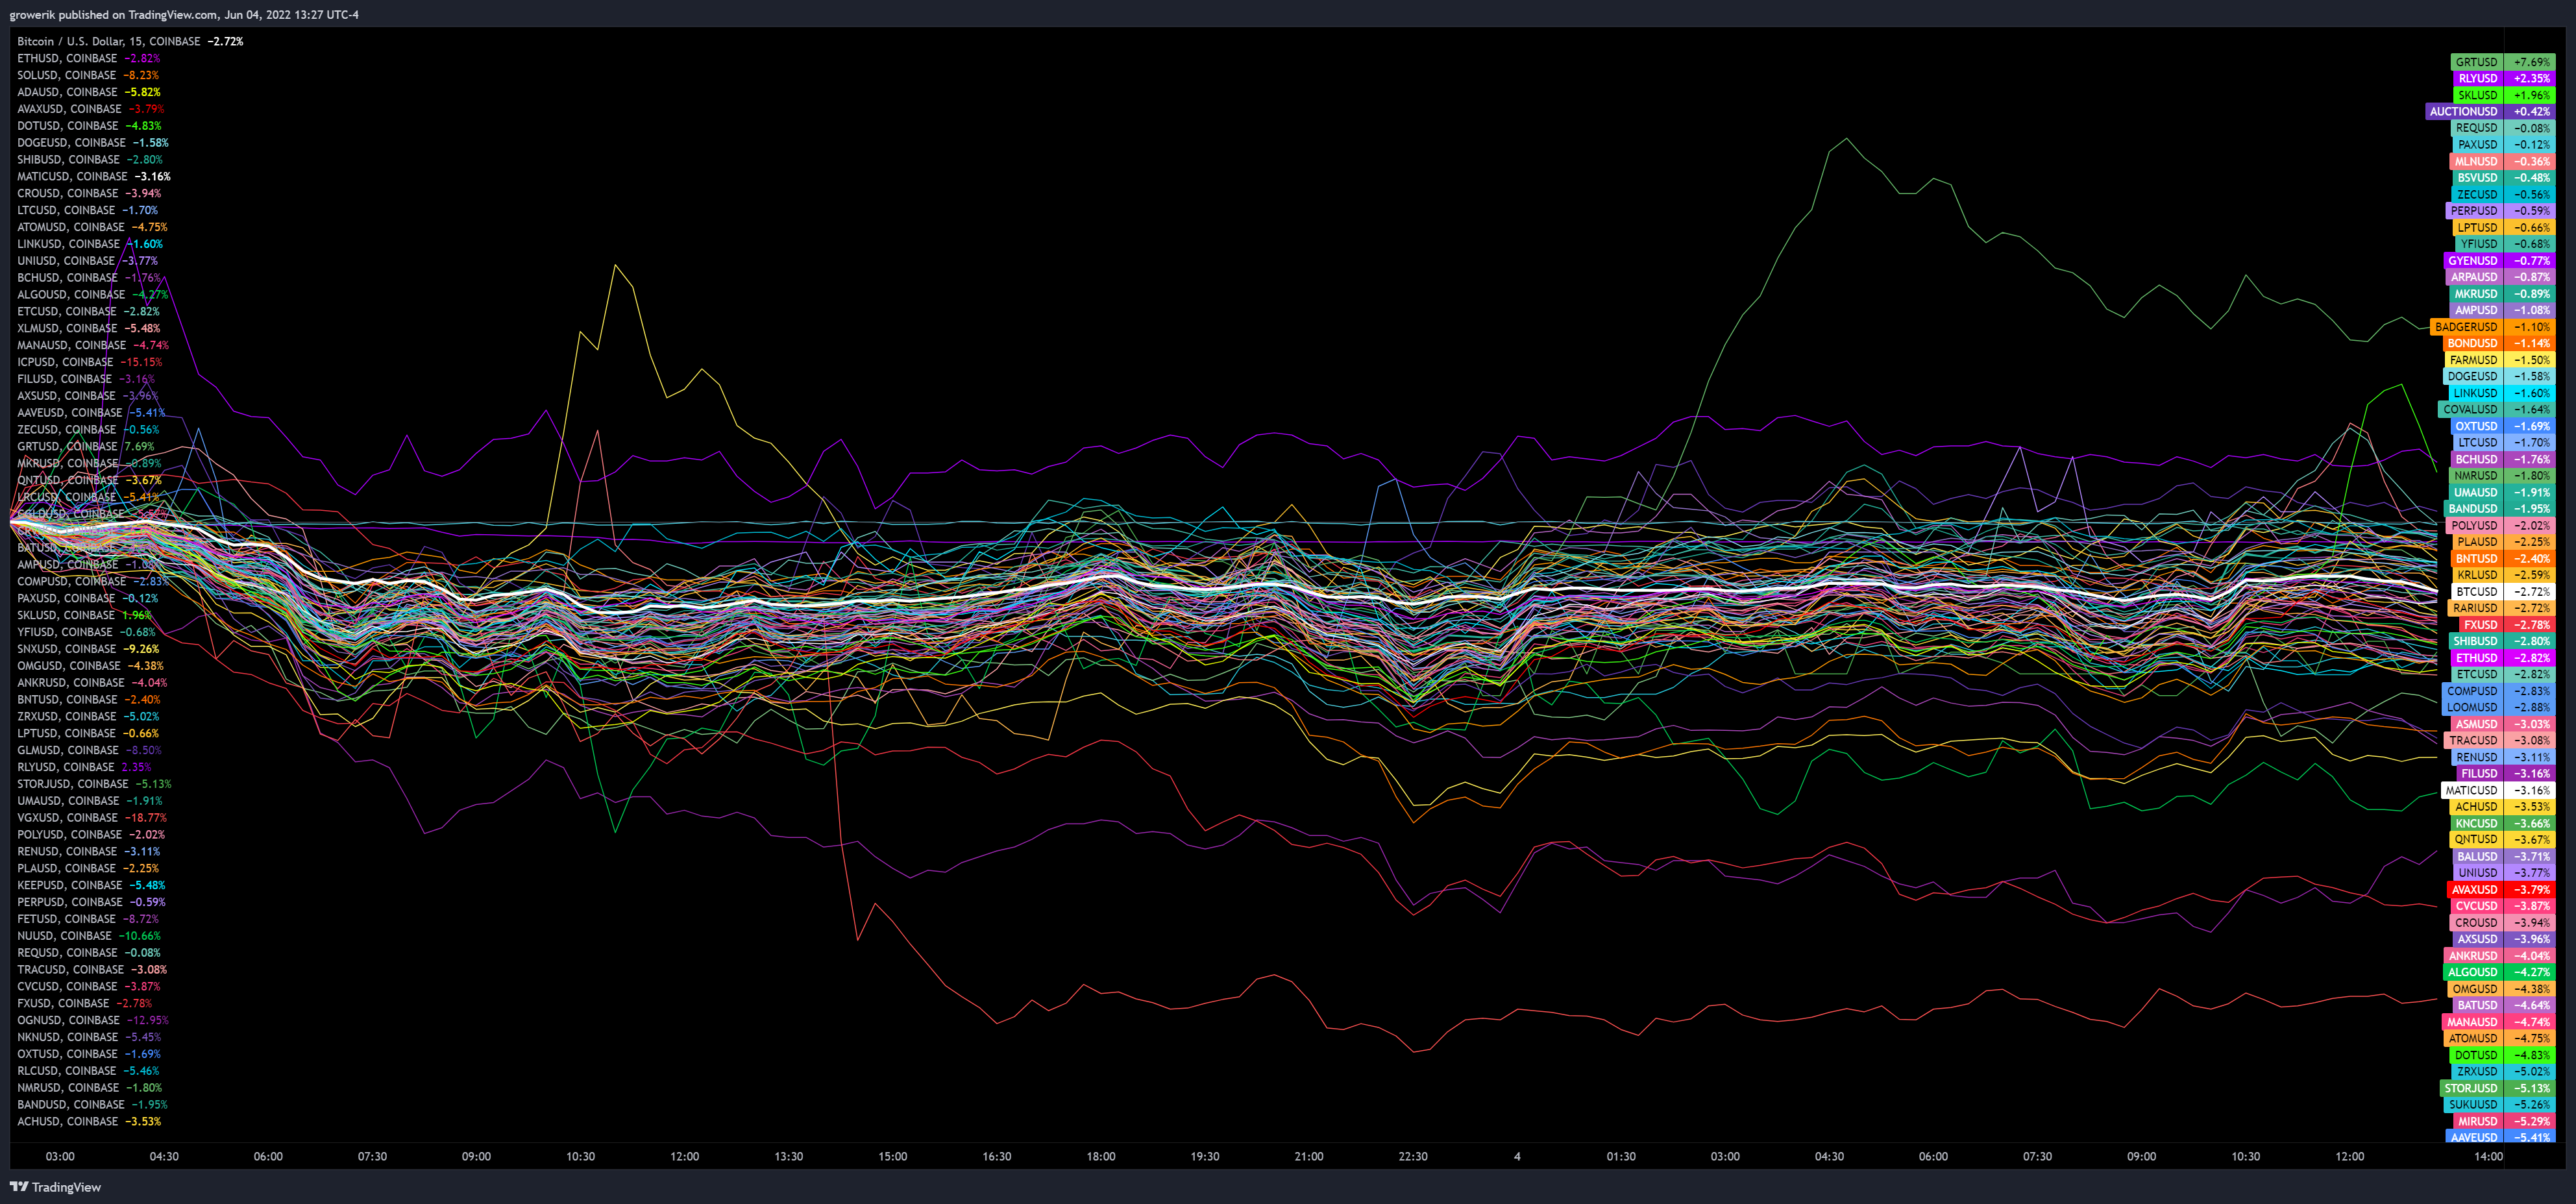Screen dimensions: 2576x1204
Task: Select the KRLUSD −2.59% scale label
Action: (x=2503, y=575)
